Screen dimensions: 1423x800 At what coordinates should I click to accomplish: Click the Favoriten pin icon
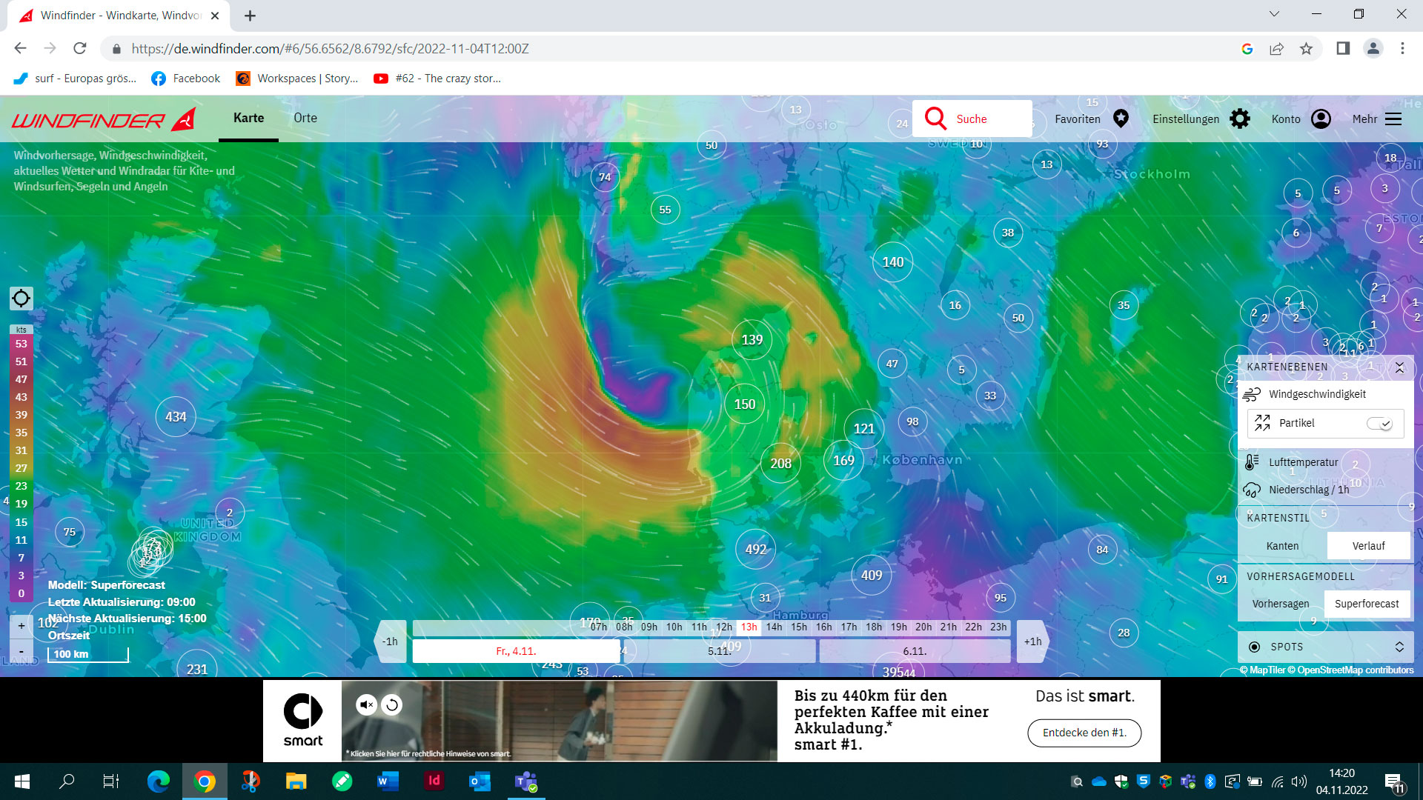tap(1121, 119)
